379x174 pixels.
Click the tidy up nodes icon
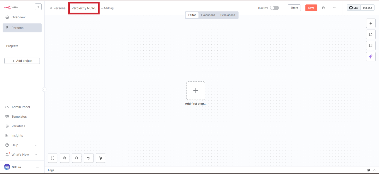click(x=100, y=158)
